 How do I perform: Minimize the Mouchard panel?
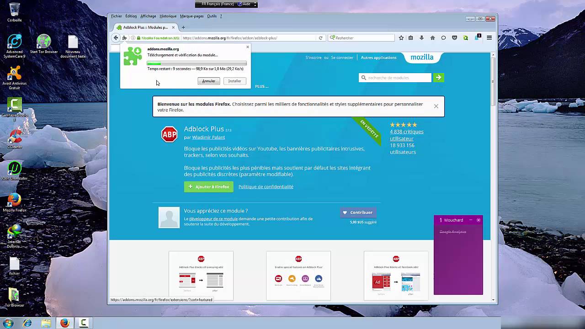click(x=471, y=220)
